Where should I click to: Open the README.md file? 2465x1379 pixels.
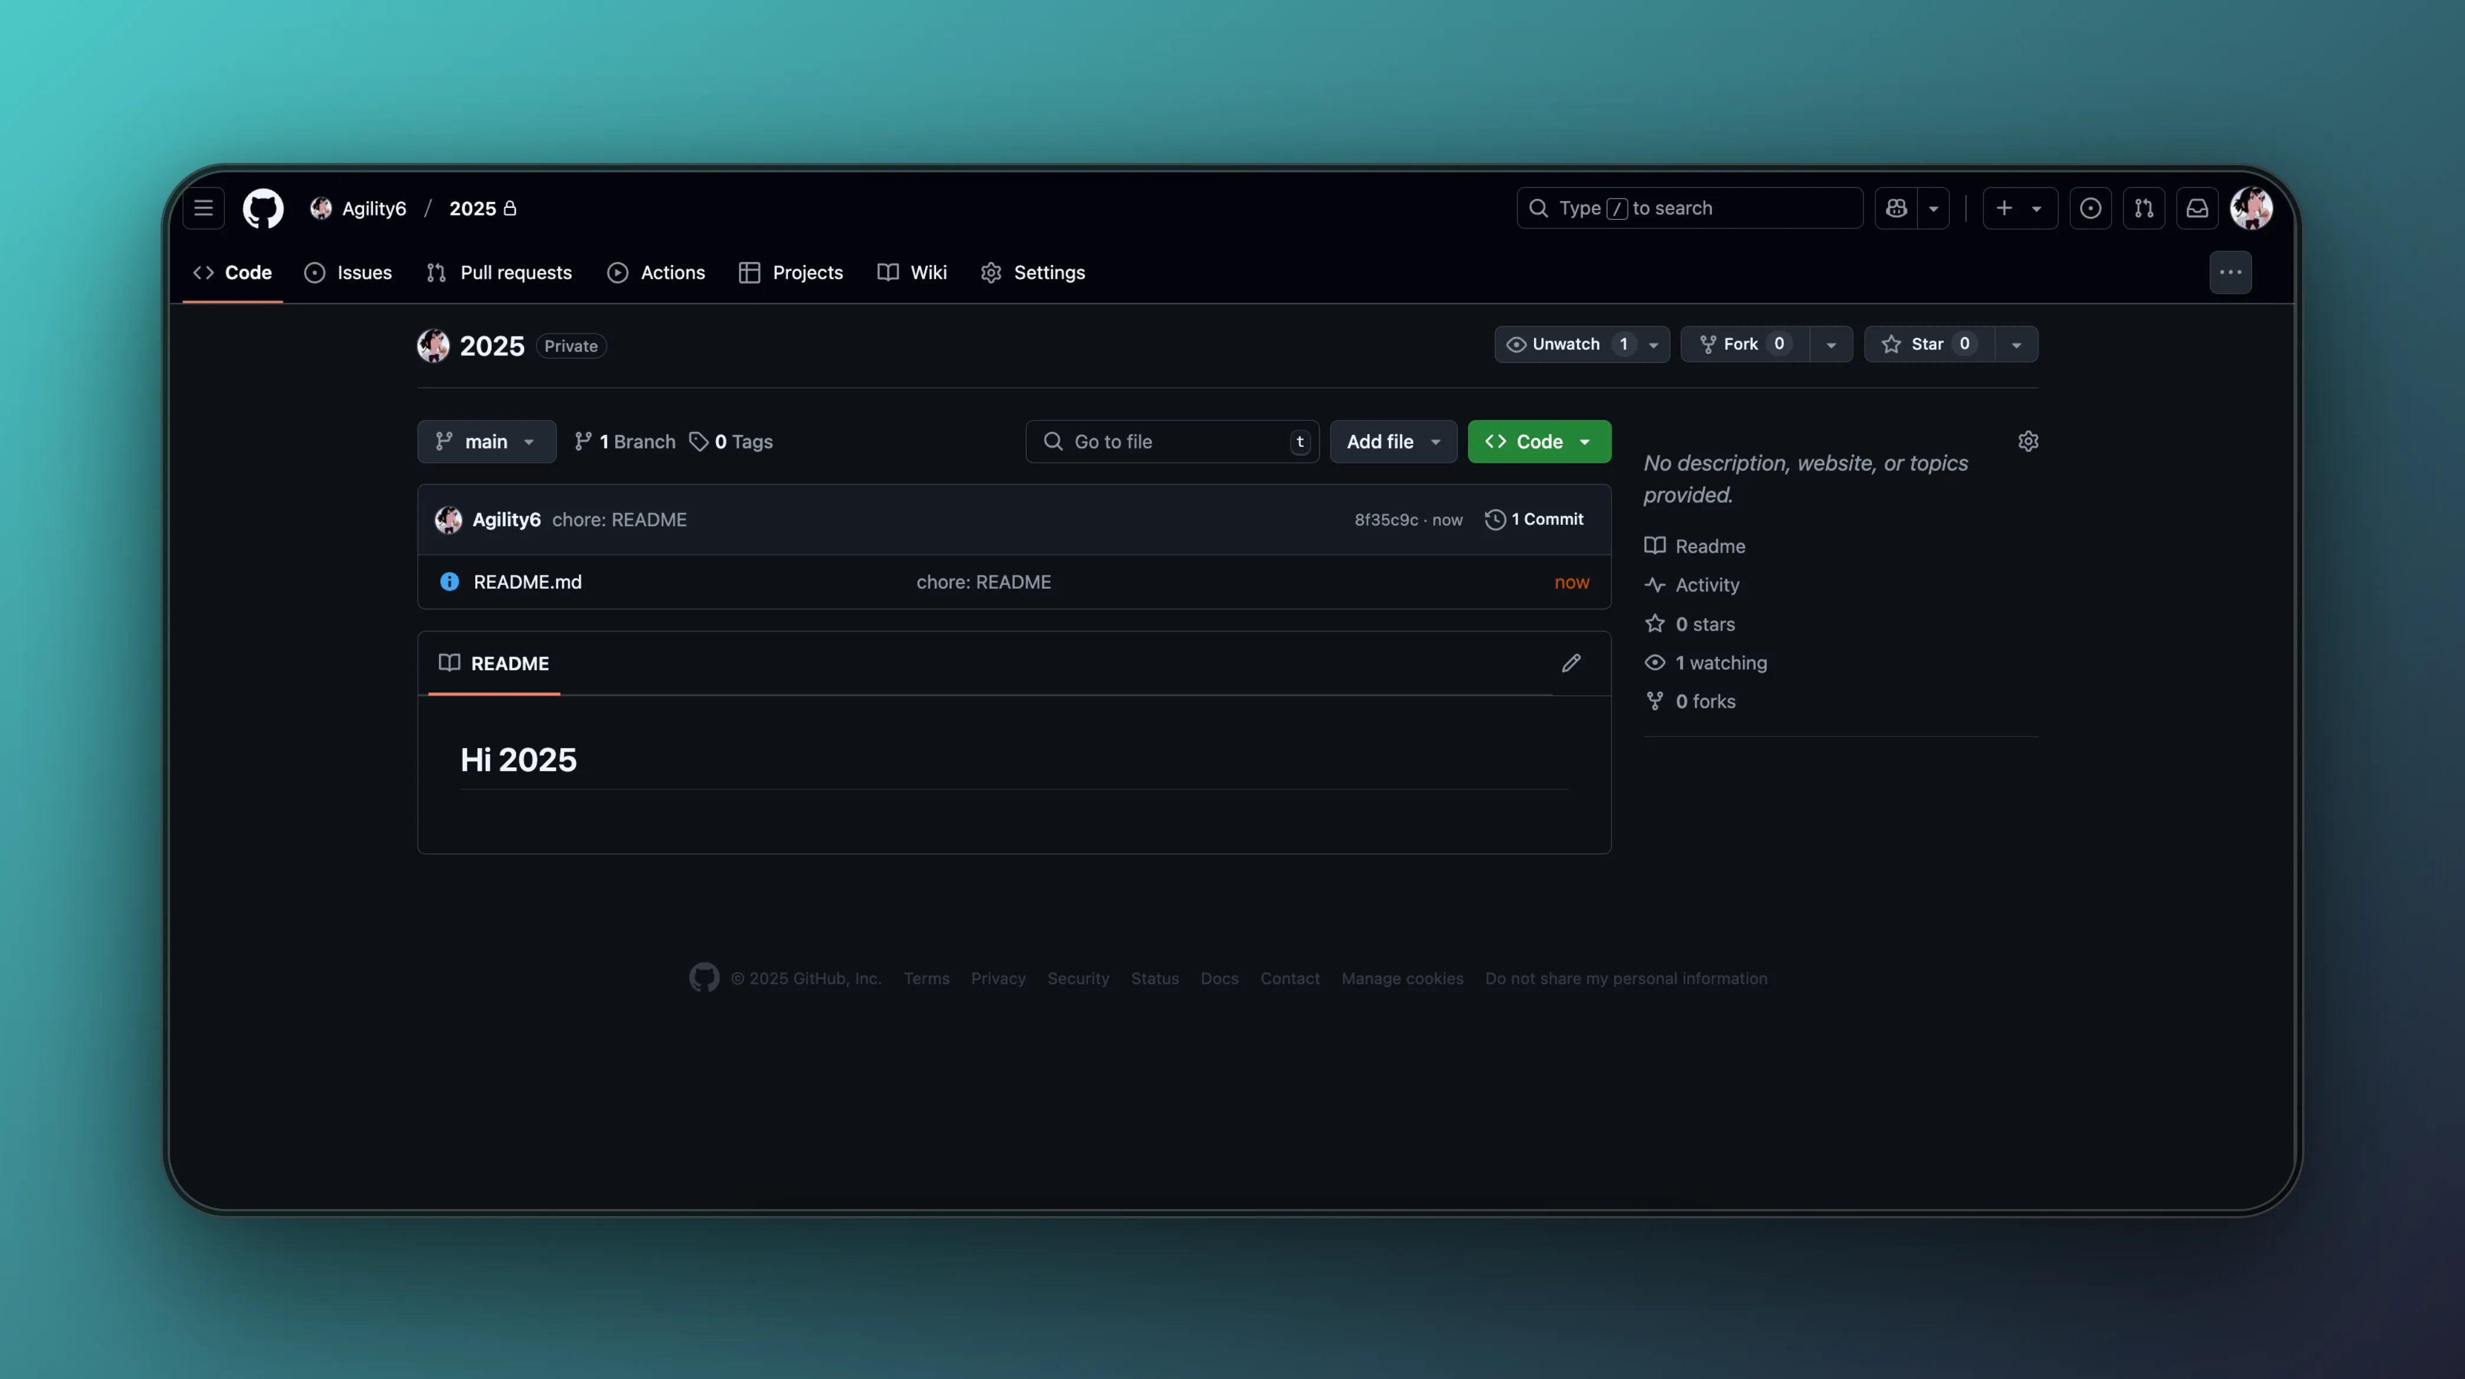[x=527, y=582]
